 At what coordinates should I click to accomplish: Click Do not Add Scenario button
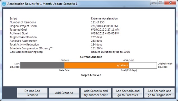32,93
